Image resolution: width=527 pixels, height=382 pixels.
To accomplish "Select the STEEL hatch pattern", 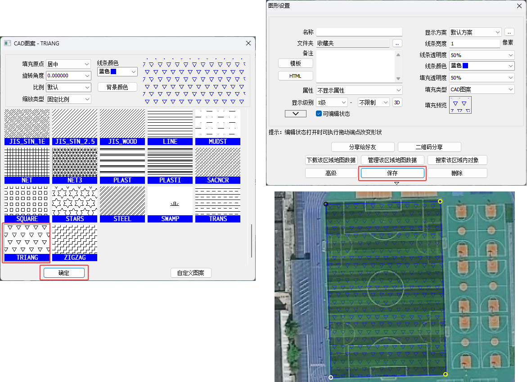I will (122, 204).
